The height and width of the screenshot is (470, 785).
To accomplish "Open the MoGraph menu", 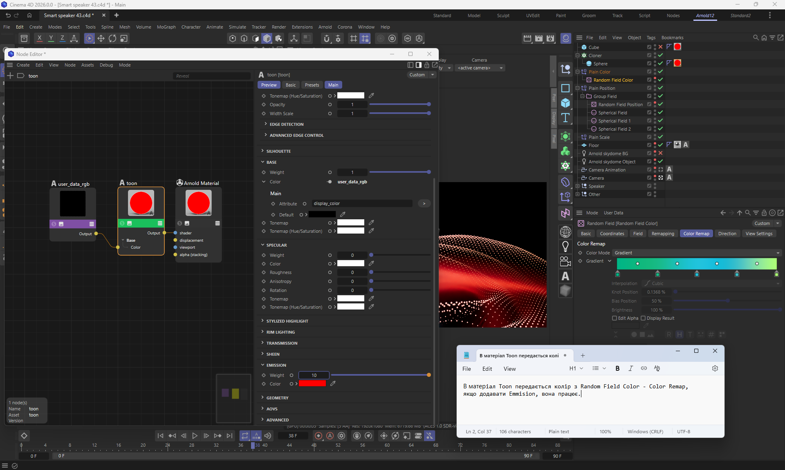I will coord(166,27).
